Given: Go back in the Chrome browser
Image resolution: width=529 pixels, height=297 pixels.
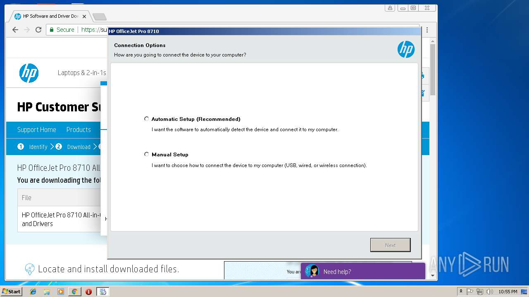Looking at the screenshot, I should [15, 30].
